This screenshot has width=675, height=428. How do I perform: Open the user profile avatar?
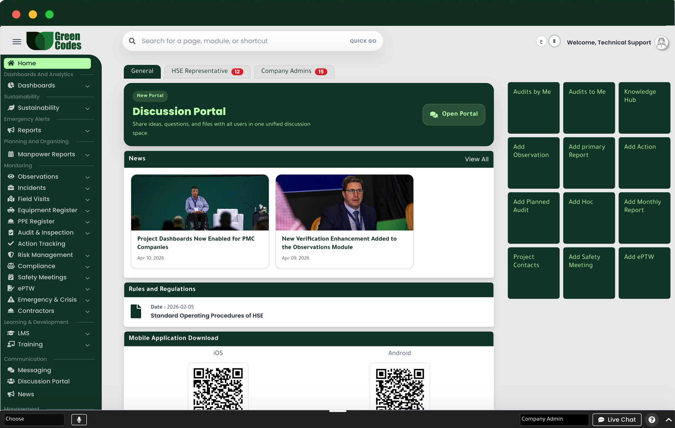[x=661, y=43]
